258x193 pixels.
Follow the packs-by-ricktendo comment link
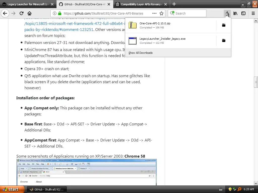(59, 30)
